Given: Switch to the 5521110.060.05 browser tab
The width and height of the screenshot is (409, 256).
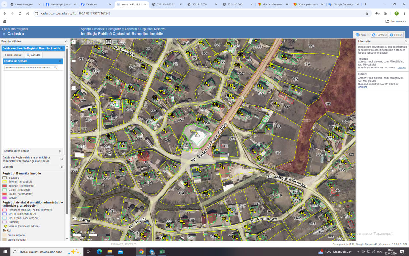Looking at the screenshot, I should tap(166, 4).
